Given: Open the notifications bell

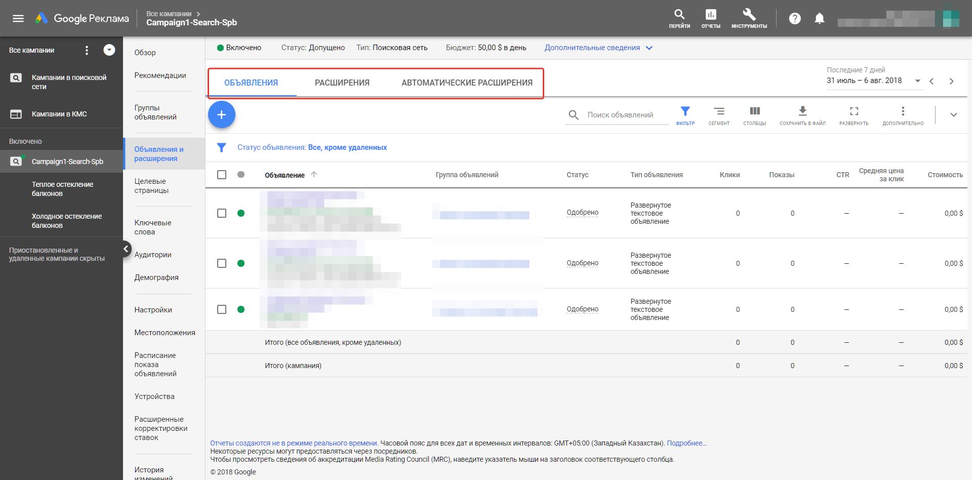Looking at the screenshot, I should pos(819,19).
